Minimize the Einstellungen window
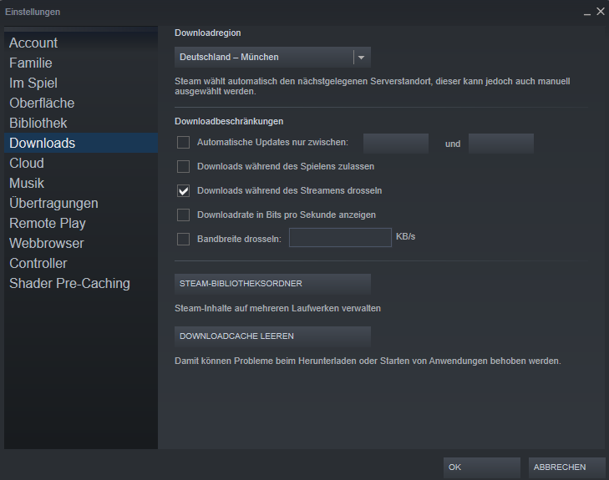609x480 pixels. coord(586,13)
